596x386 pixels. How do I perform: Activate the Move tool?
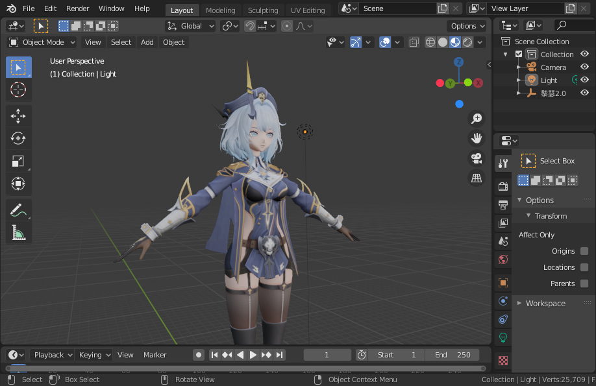click(x=18, y=116)
